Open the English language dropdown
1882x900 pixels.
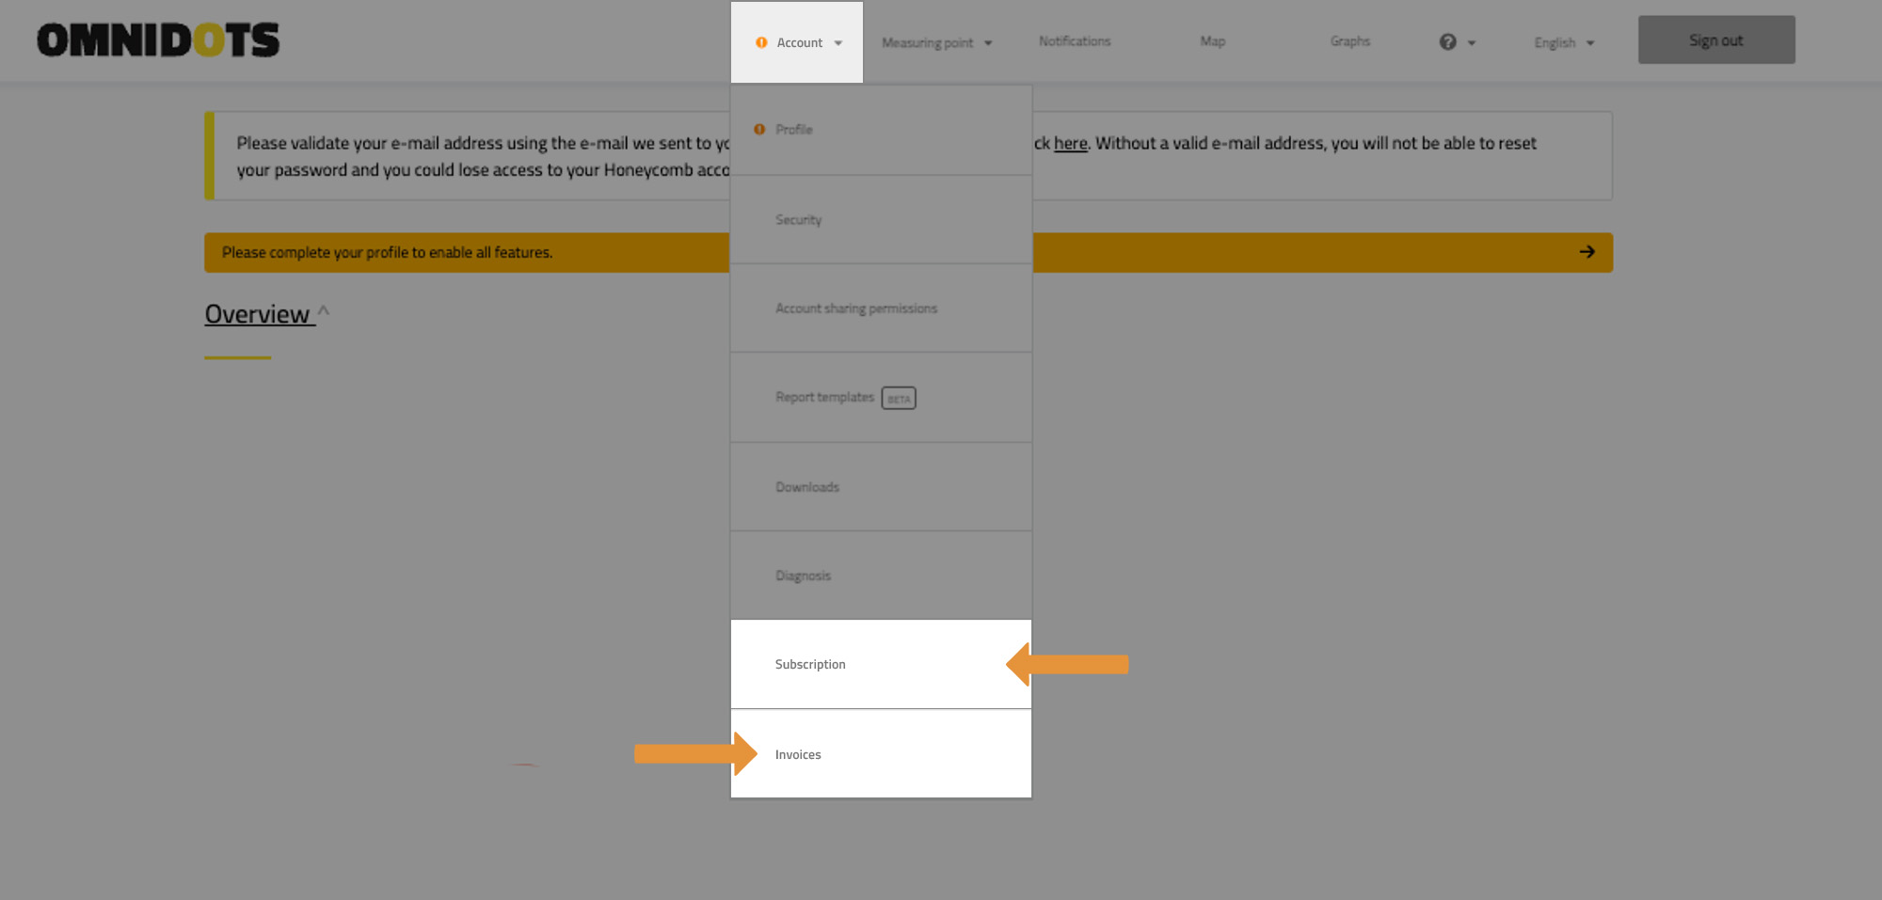[x=1563, y=43]
